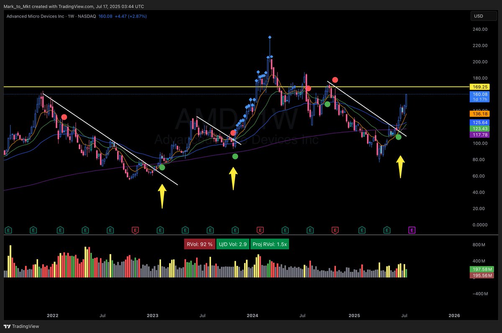The height and width of the screenshot is (333, 502).
Task: Select the red signal dot from early 2022
Action: click(64, 117)
